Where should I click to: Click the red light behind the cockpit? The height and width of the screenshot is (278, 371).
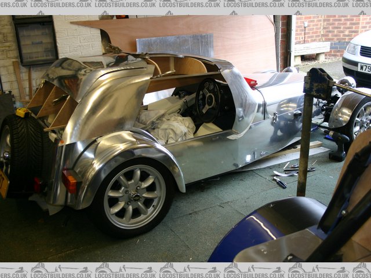click(250, 82)
